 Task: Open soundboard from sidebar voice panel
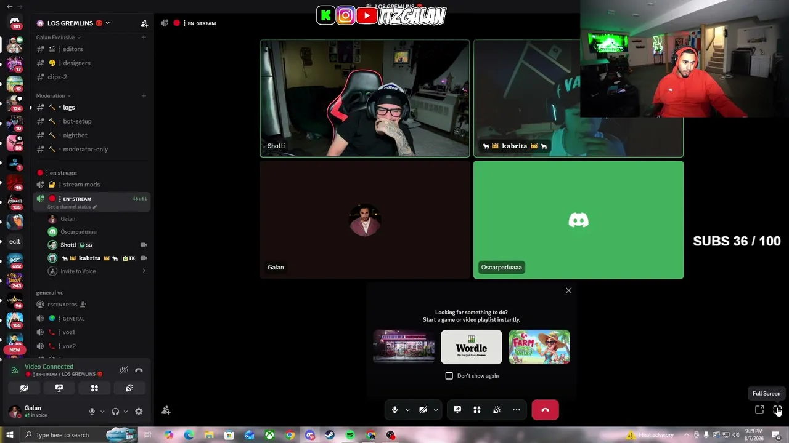point(129,388)
